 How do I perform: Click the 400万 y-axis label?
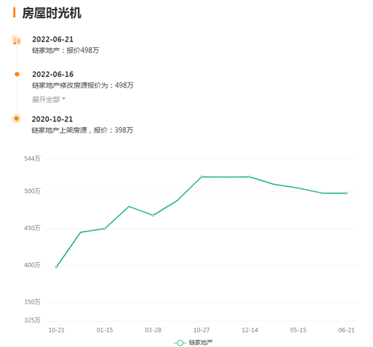[x=32, y=265]
